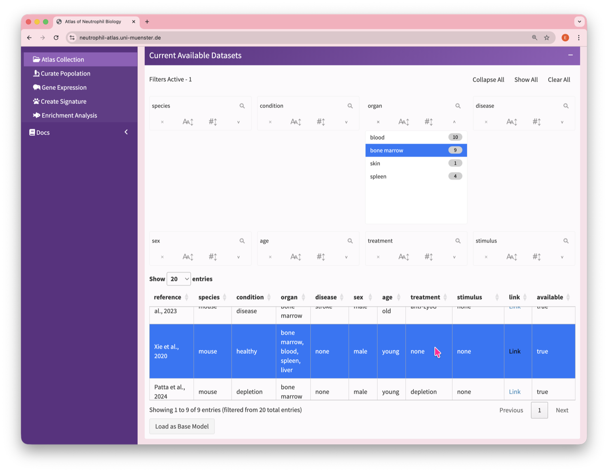The image size is (608, 472).
Task: Reload the page with the refresh icon
Action: [x=56, y=38]
